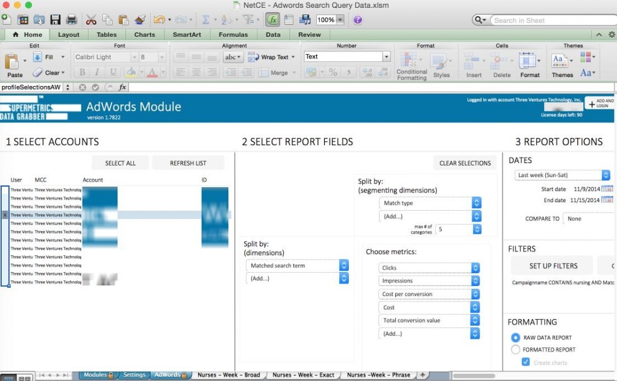
Task: Change the Clicks metric dropdown
Action: [429, 268]
